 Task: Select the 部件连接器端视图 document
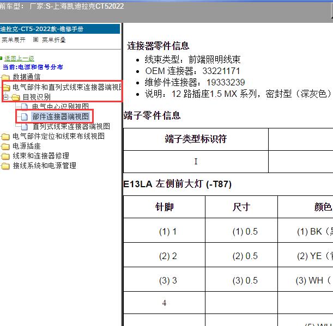click(60, 116)
